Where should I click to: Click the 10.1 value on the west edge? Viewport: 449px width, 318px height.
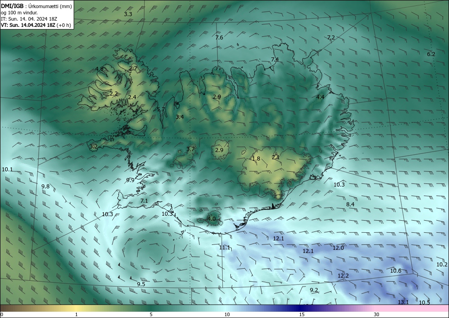(7, 169)
